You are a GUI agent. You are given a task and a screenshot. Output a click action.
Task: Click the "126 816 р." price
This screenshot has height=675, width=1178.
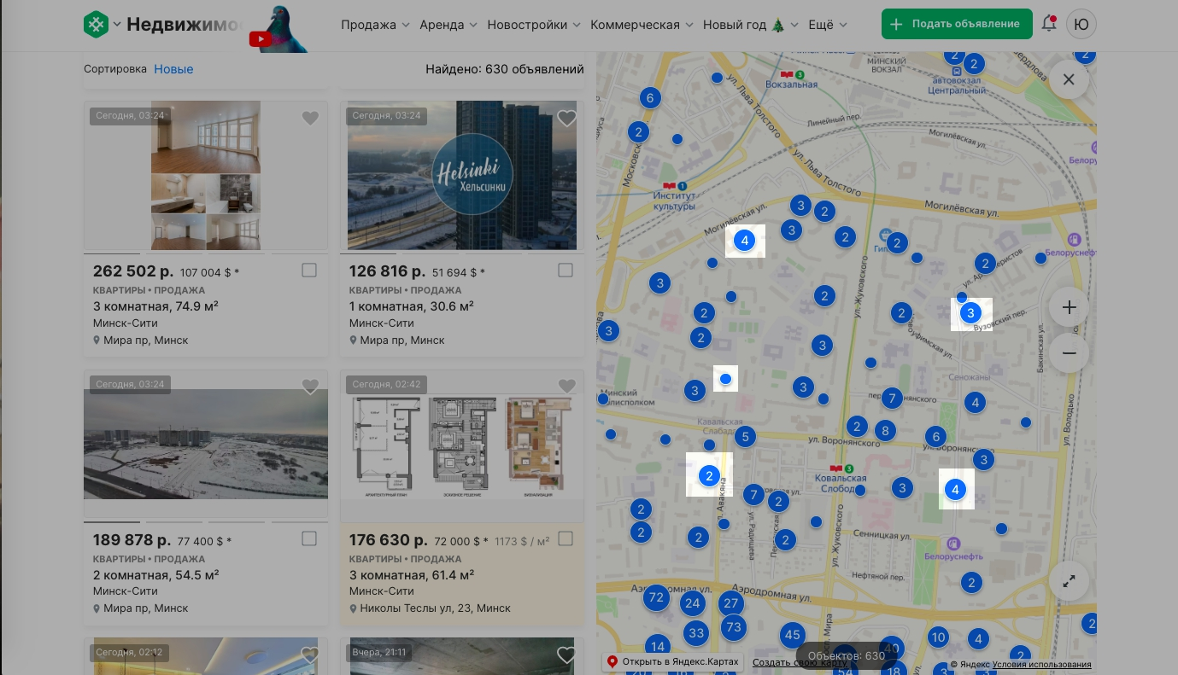[x=387, y=271]
